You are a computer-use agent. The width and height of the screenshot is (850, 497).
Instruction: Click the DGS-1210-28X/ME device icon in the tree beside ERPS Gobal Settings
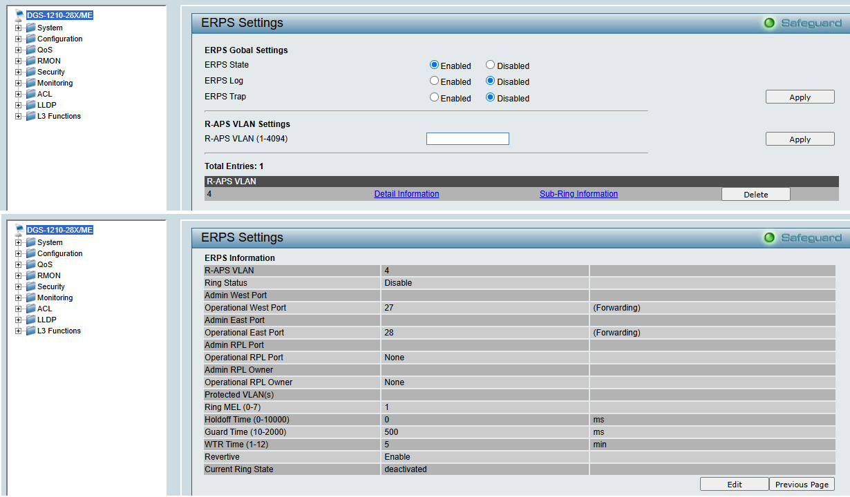[19, 14]
